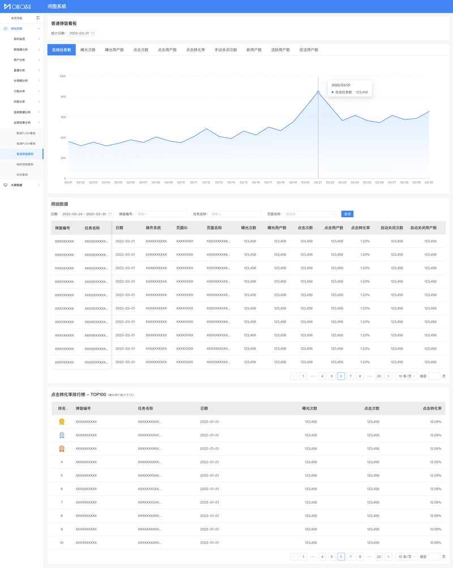Switch to the 新用户数 tab

pyautogui.click(x=254, y=50)
